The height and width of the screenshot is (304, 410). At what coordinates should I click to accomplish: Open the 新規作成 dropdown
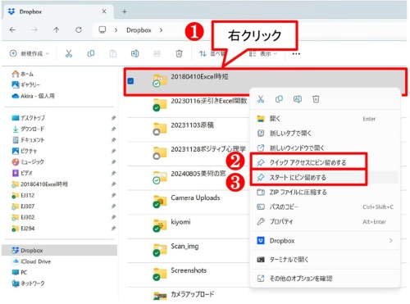pyautogui.click(x=30, y=53)
